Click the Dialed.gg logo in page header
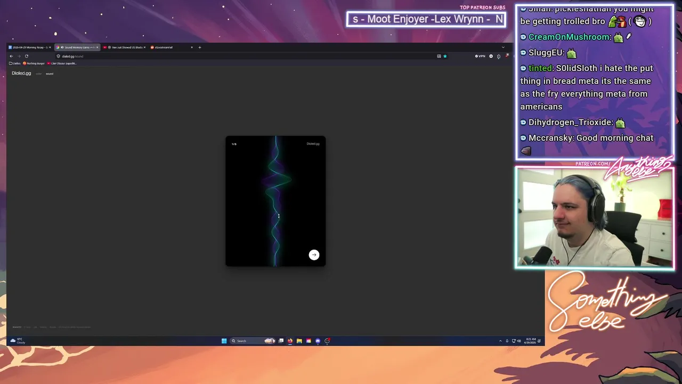 (x=21, y=73)
